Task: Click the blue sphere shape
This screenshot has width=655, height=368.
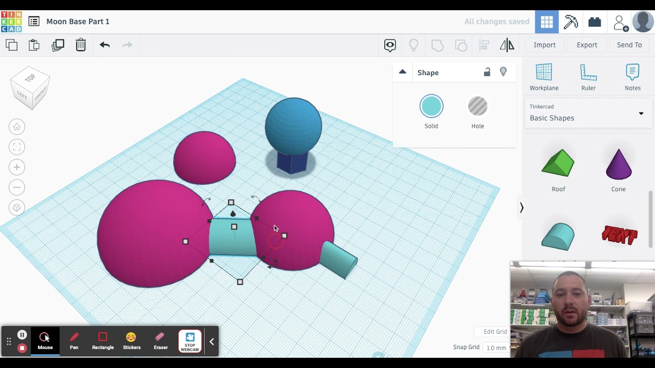Action: 293,126
